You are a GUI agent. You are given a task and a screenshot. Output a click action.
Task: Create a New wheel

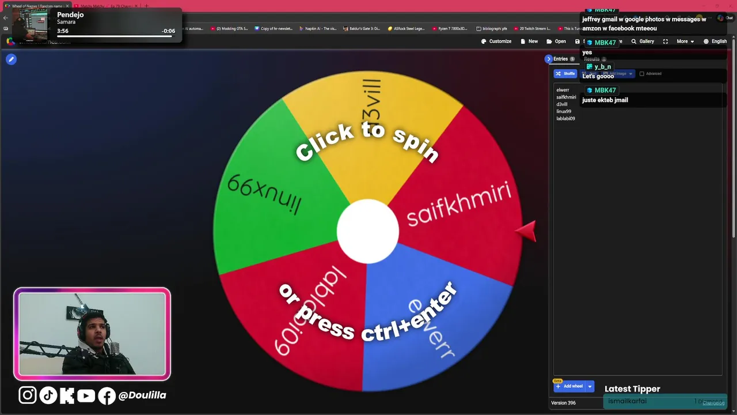(x=529, y=41)
